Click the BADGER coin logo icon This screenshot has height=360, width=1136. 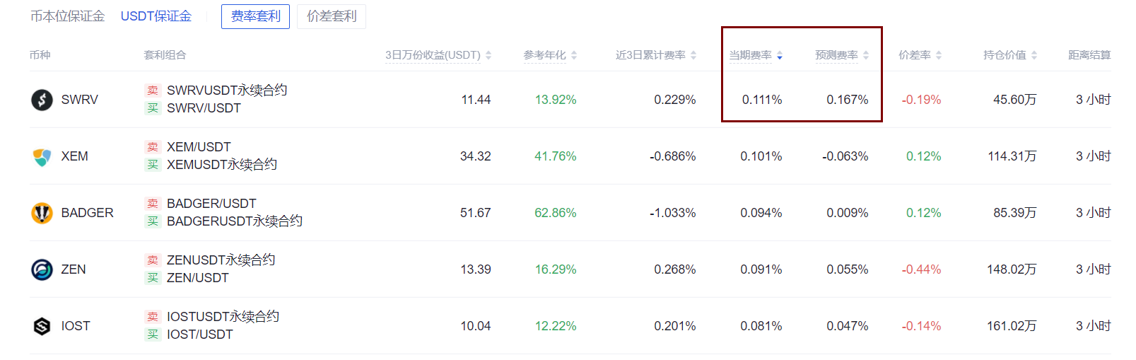pos(42,213)
